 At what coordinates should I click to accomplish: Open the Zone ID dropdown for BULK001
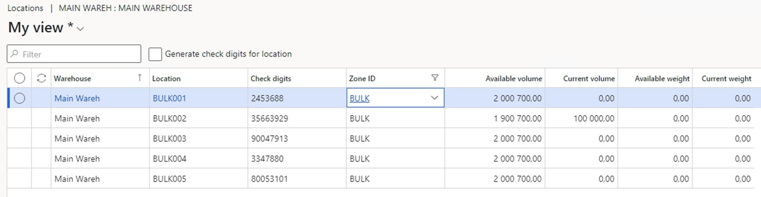pos(434,98)
